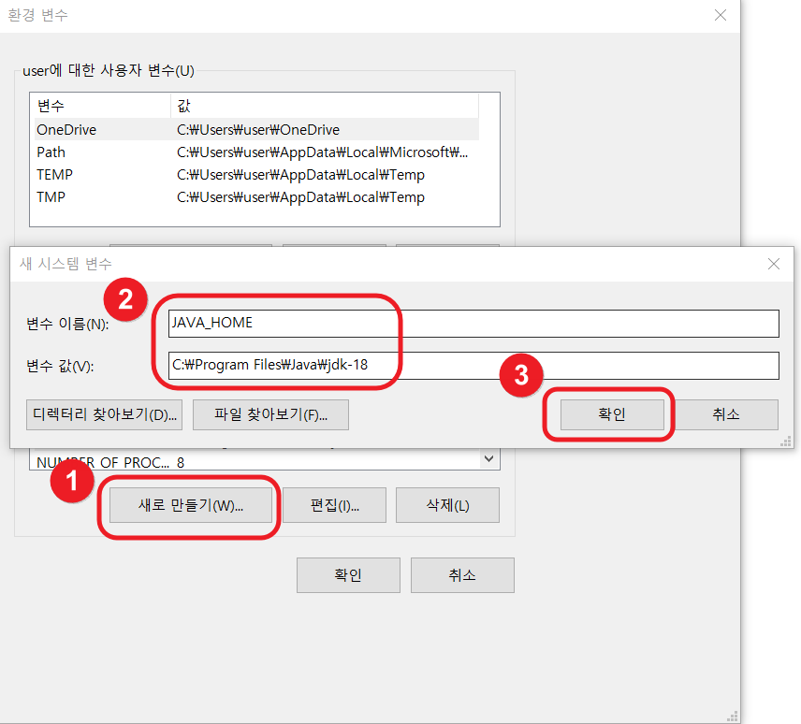Click 취소 in the 새 시스템 변수 dialog
The width and height of the screenshot is (801, 724).
click(x=726, y=414)
